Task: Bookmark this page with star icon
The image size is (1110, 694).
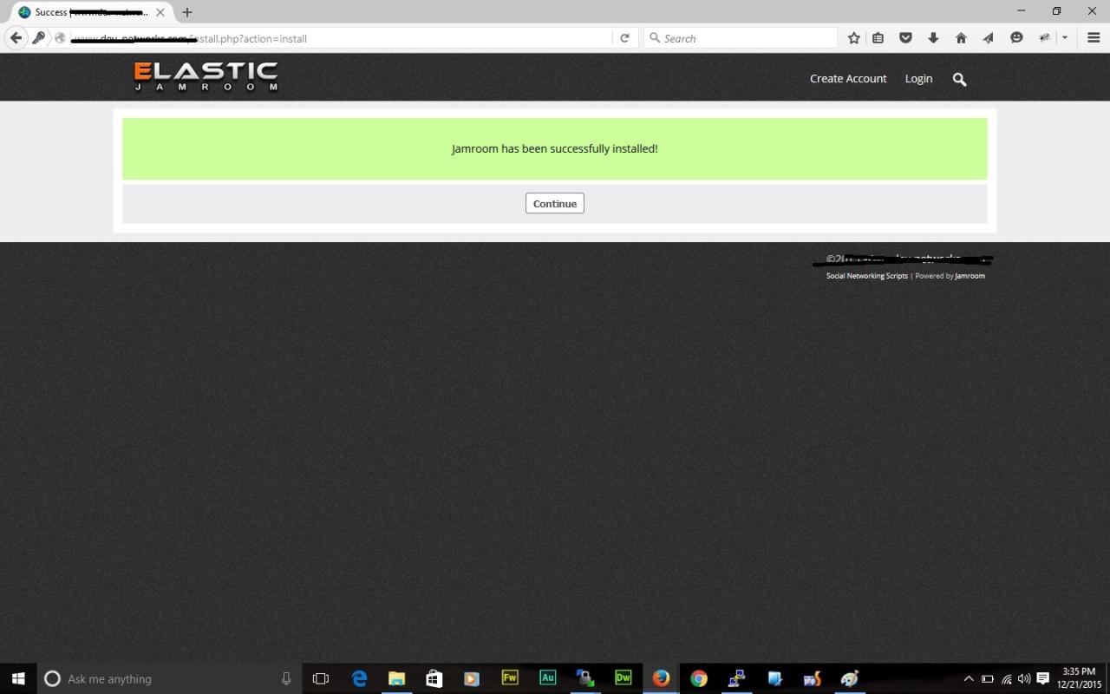Action: click(853, 38)
